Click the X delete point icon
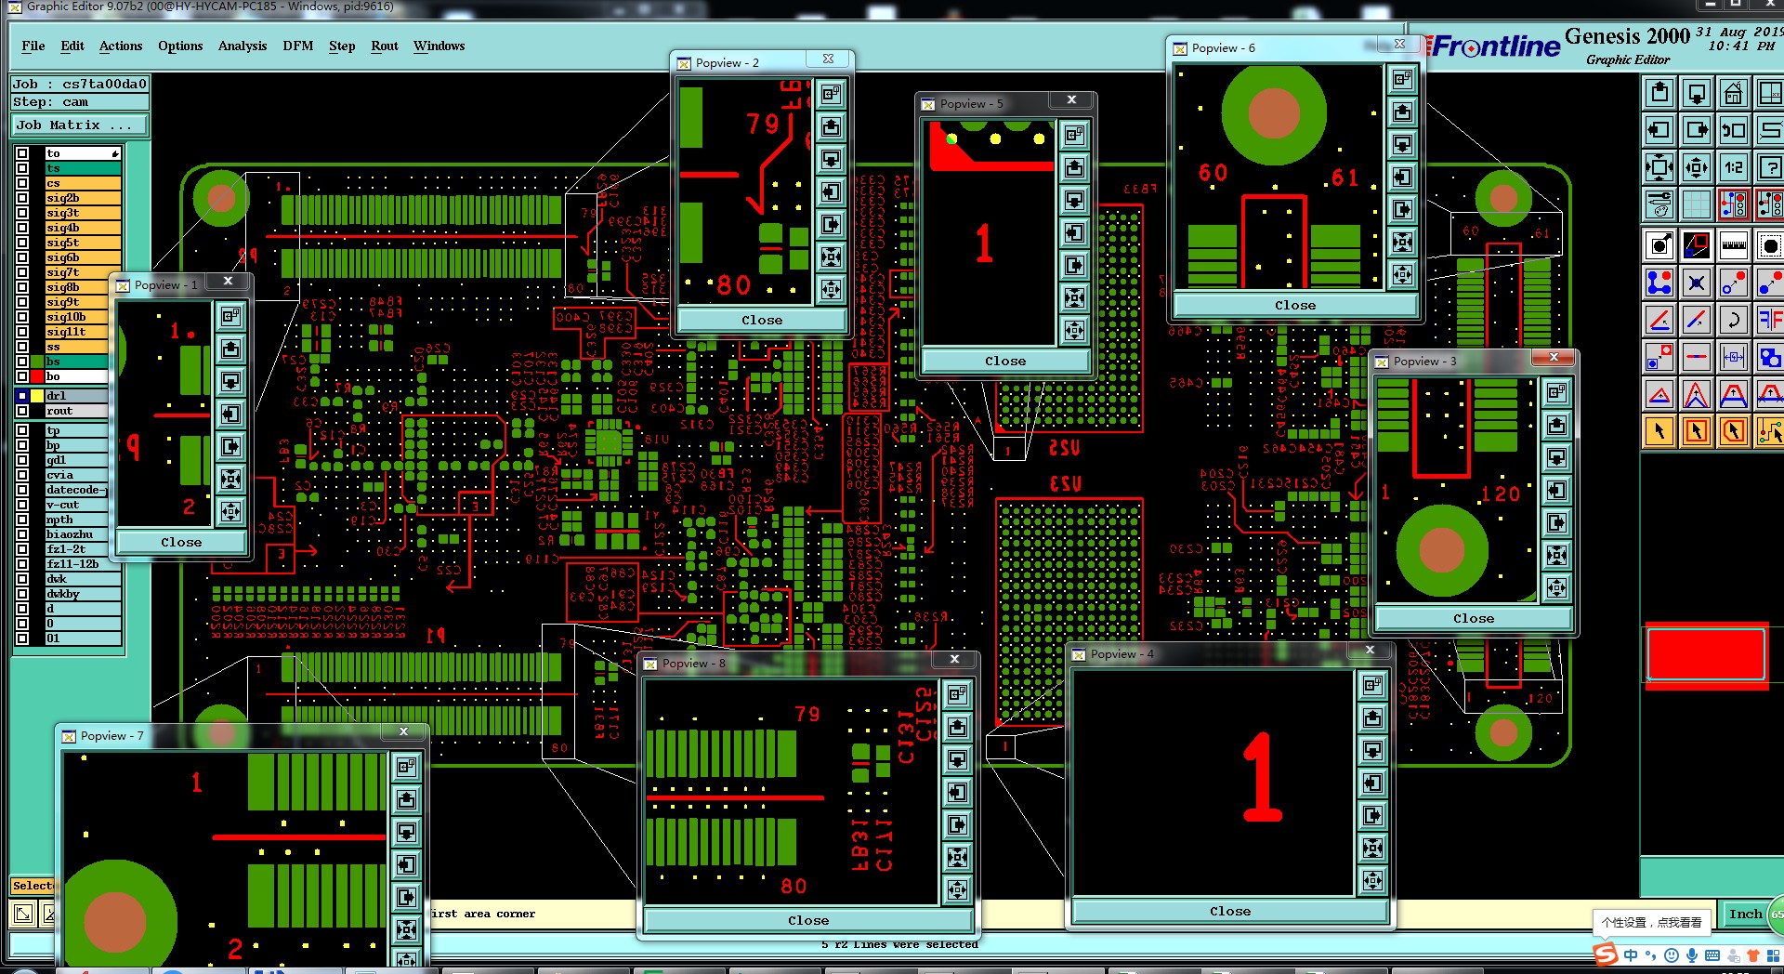The width and height of the screenshot is (1784, 974). [1697, 283]
